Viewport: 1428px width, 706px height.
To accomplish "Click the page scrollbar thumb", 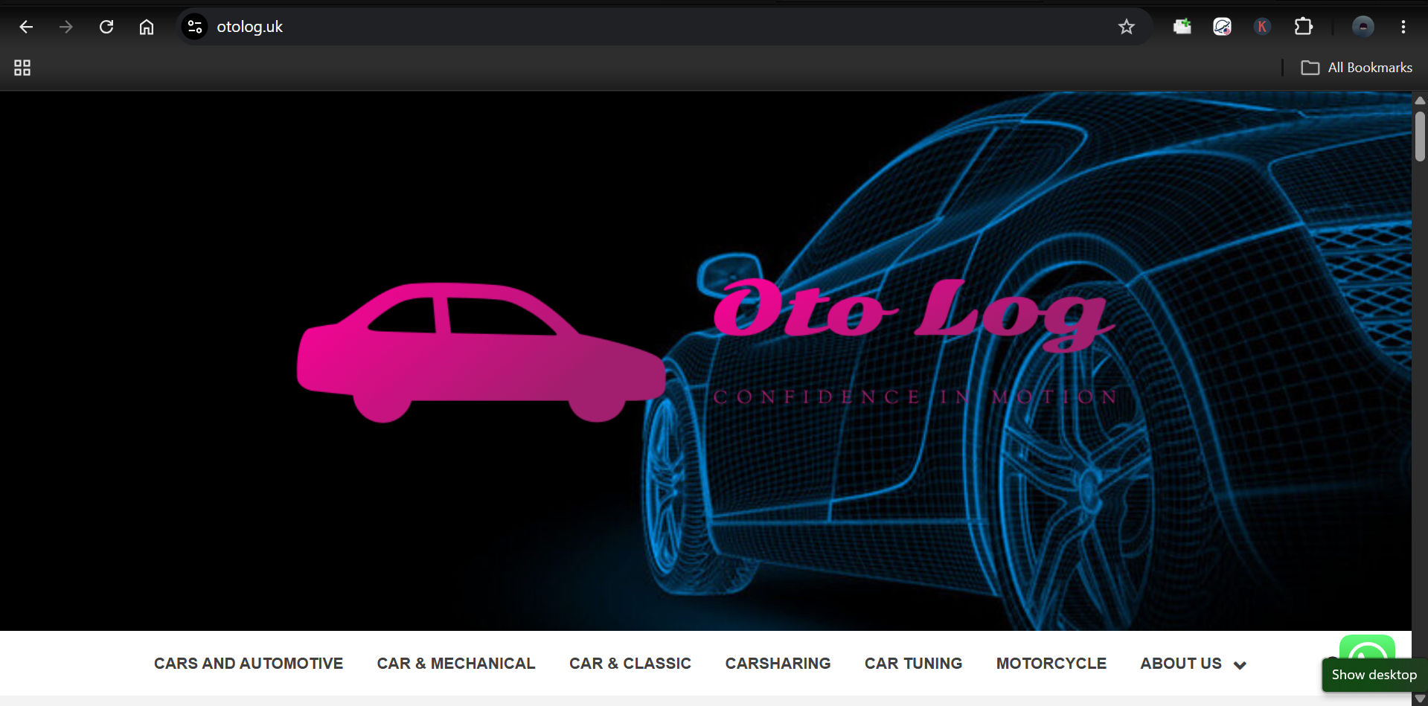I will click(x=1420, y=136).
